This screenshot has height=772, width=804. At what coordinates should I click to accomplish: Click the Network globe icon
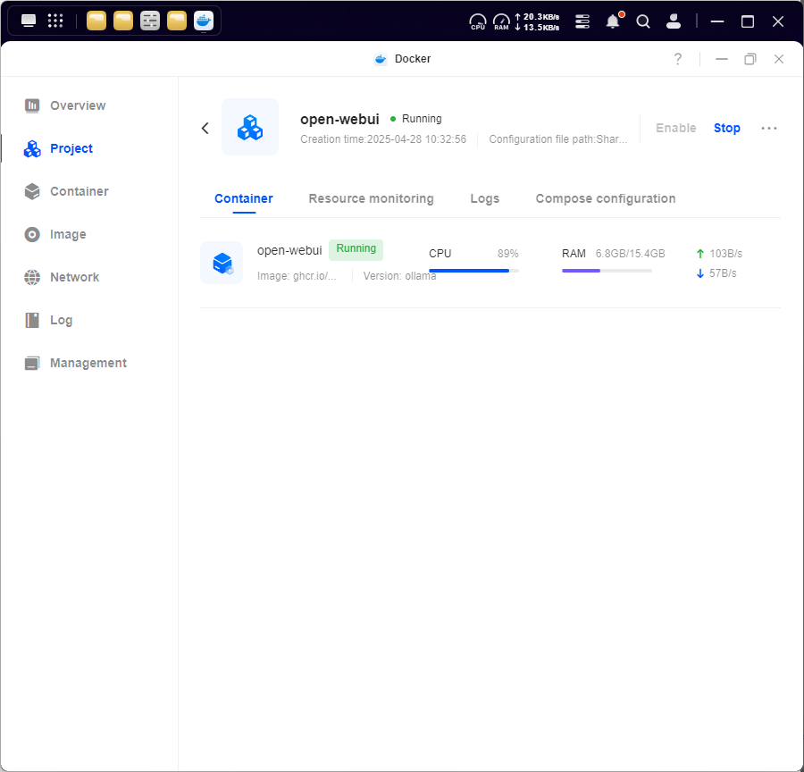pos(32,277)
